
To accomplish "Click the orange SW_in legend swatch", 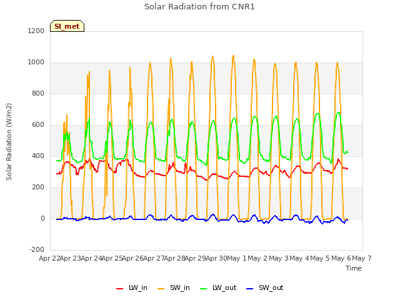I will tap(161, 289).
